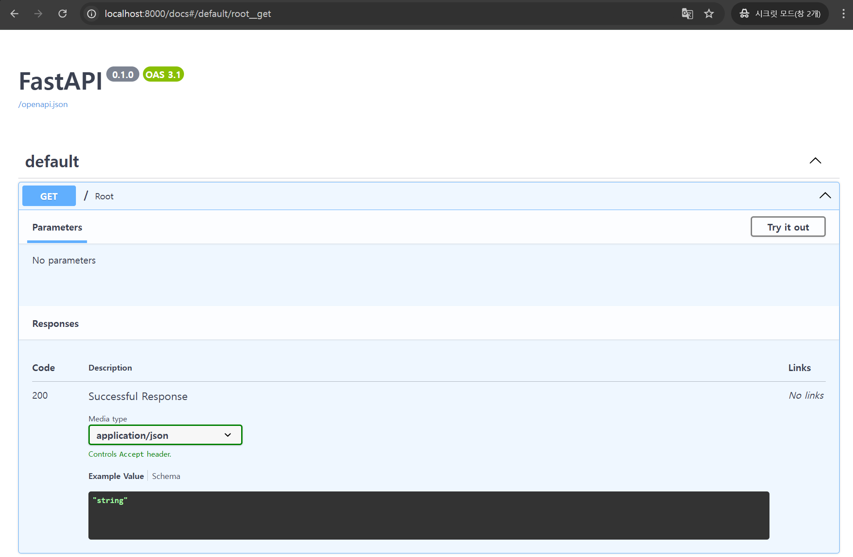Viewport: 853px width, 557px height.
Task: Click the Successful Response description
Action: point(138,396)
